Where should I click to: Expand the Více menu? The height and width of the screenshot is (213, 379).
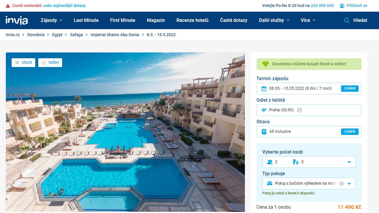pos(308,20)
